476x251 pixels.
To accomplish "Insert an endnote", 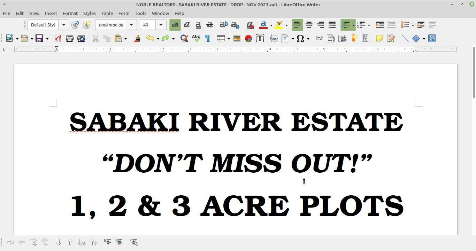I will point(342,38).
